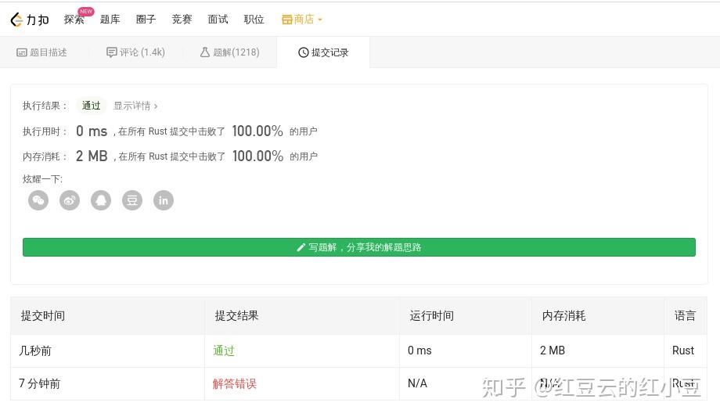
Task: Open 竞赛 in the navigation bar
Action: point(182,20)
